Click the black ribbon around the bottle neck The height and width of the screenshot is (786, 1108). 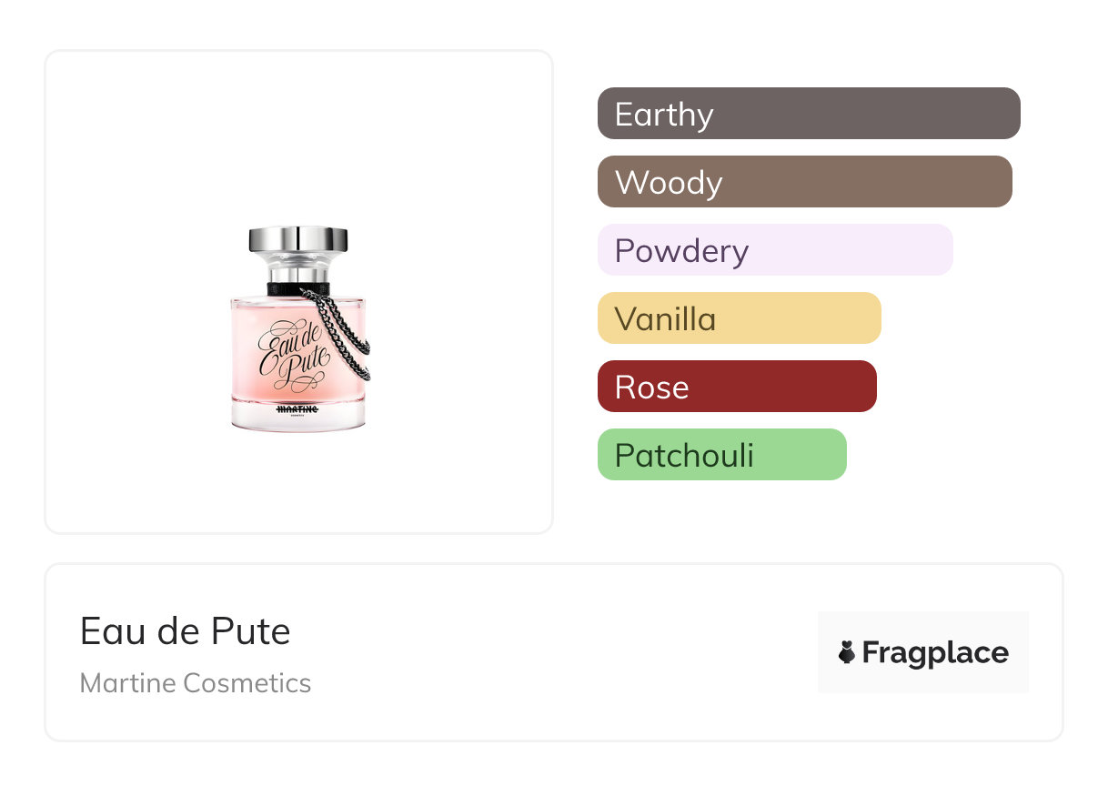click(284, 288)
